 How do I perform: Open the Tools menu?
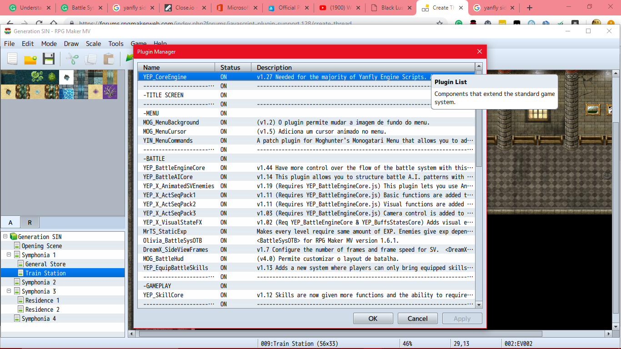point(116,44)
